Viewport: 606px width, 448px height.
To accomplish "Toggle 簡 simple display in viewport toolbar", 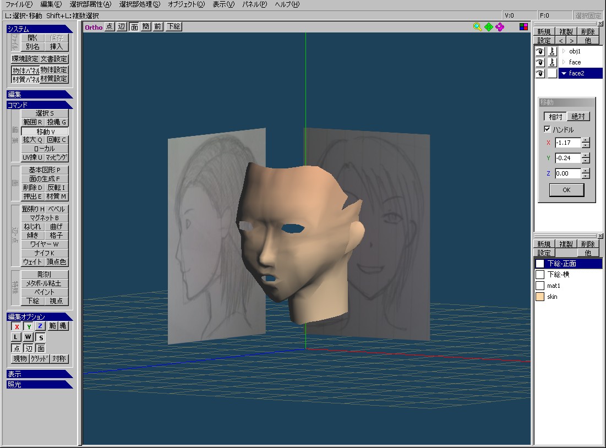I will (146, 26).
